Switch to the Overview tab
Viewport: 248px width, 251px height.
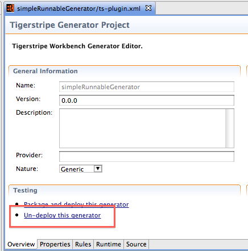tap(21, 244)
